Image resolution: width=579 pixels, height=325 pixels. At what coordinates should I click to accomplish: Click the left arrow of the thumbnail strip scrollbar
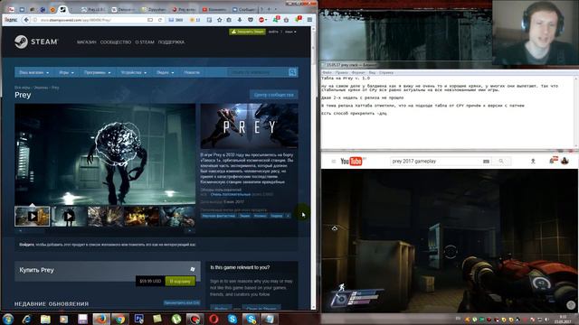(x=20, y=231)
